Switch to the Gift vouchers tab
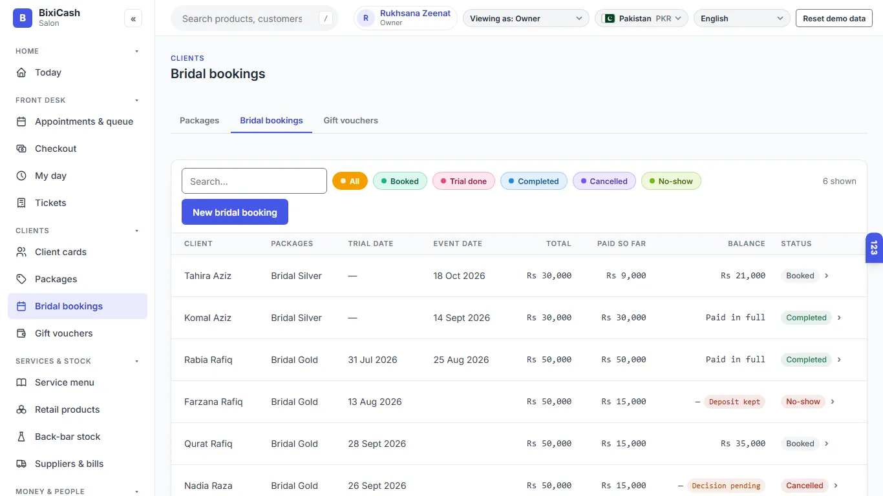The width and height of the screenshot is (883, 496). coord(350,121)
